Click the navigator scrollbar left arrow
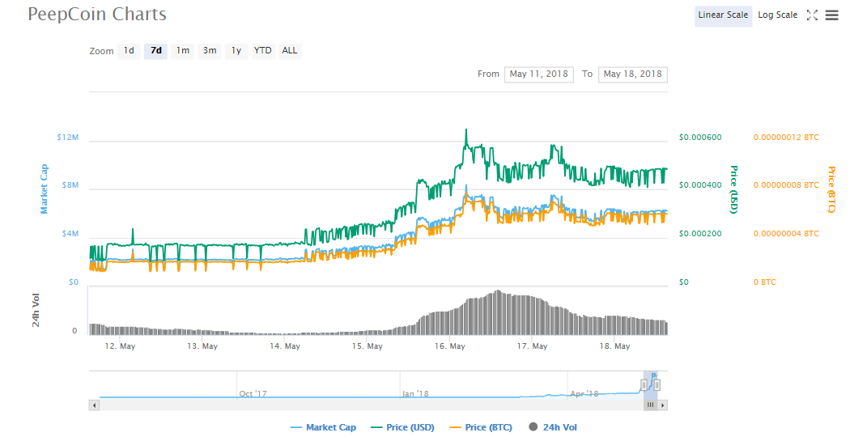 [94, 404]
